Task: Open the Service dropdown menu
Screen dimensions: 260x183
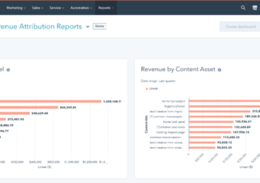Action: pyautogui.click(x=56, y=8)
